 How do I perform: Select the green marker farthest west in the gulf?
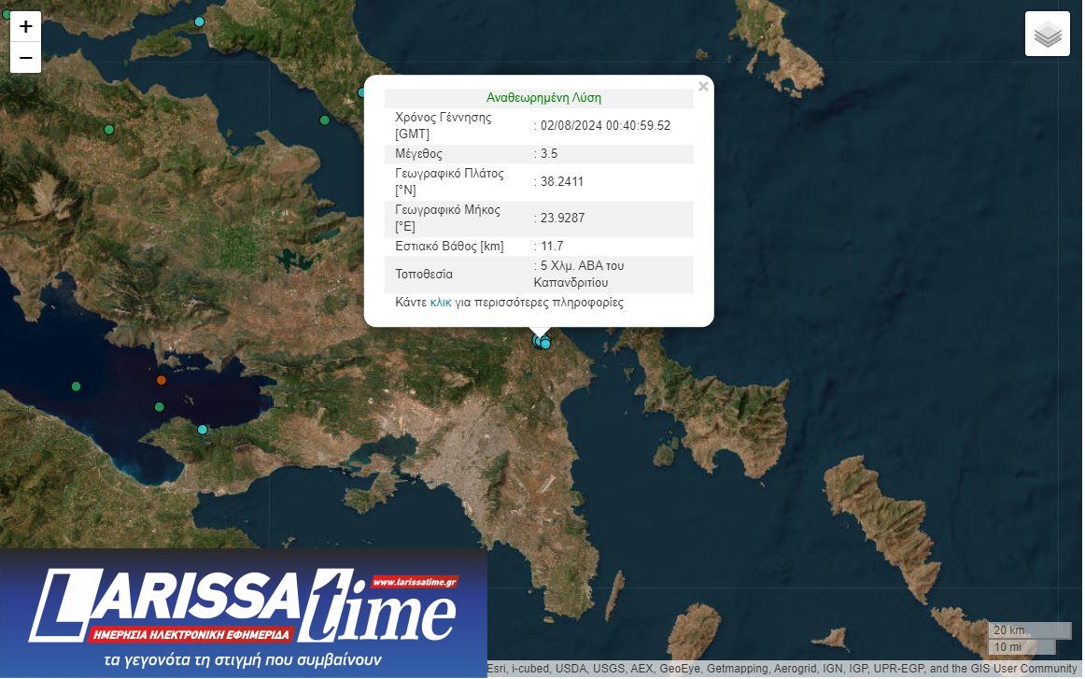coord(77,387)
